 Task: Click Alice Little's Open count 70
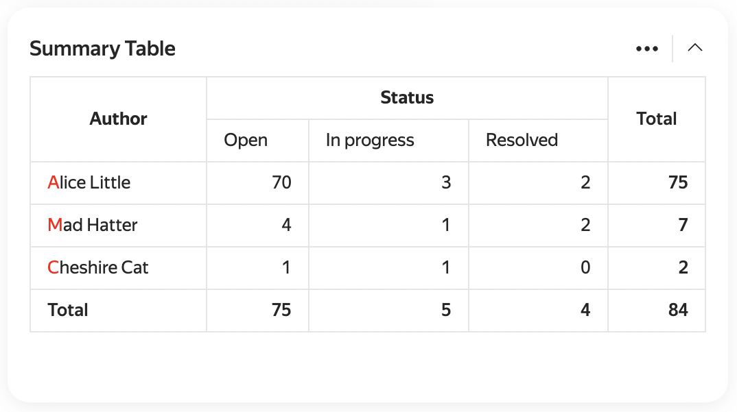click(281, 182)
